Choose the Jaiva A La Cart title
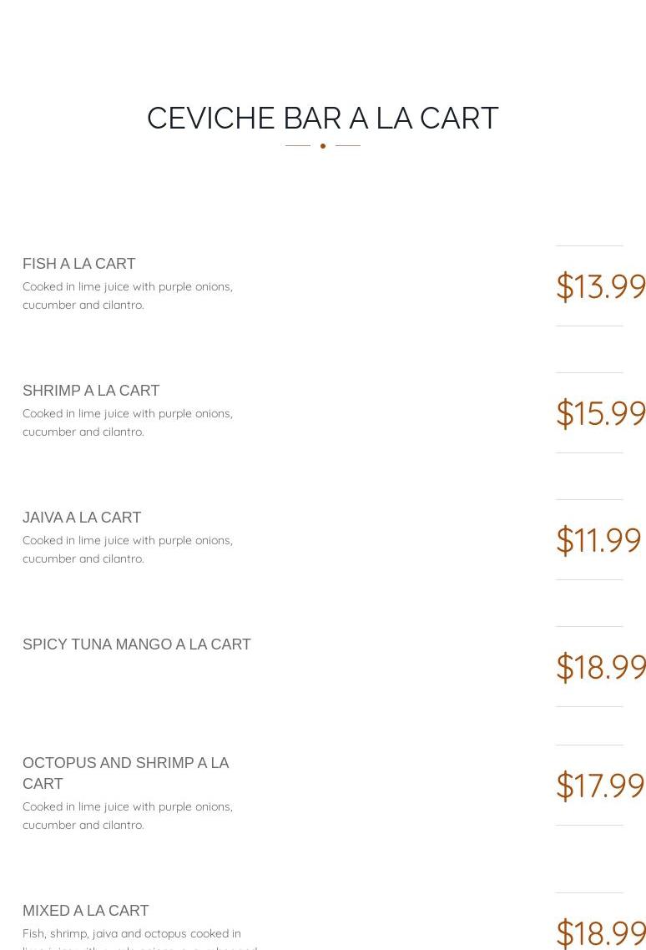Viewport: 646px width, 950px height. click(x=82, y=518)
